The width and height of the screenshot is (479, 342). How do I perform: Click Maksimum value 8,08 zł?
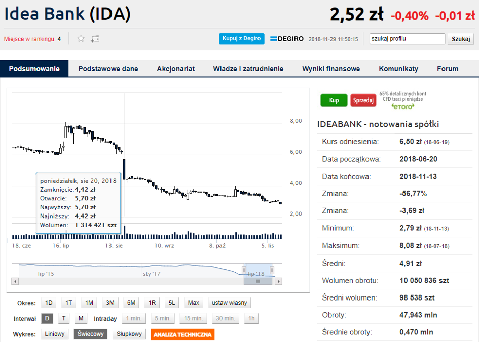click(411, 246)
